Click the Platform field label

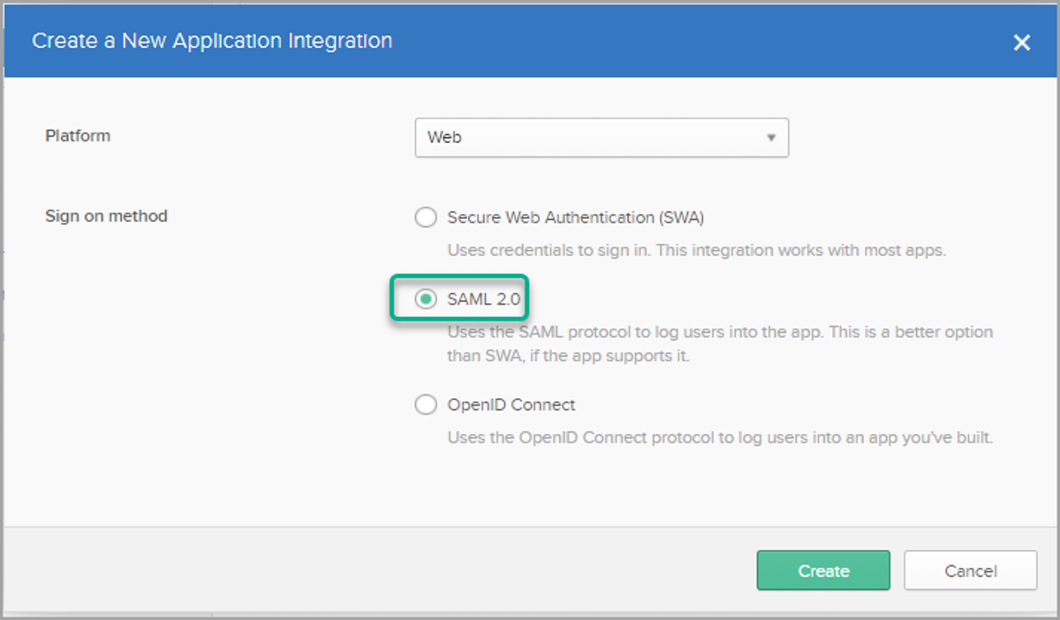[78, 136]
